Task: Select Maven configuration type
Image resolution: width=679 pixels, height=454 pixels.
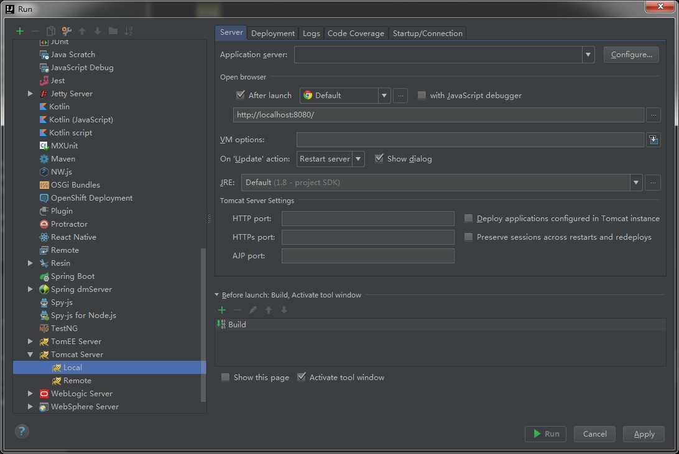Action: tap(63, 159)
